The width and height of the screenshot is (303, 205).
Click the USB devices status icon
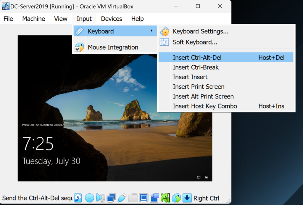point(122,198)
